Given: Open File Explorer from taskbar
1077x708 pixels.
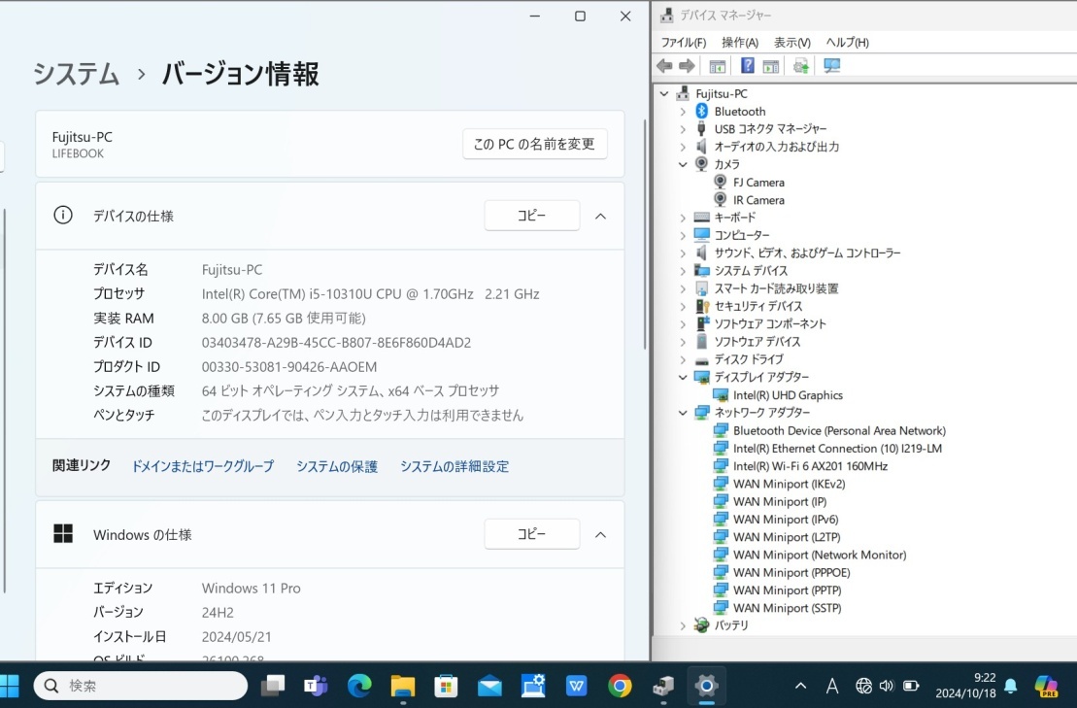Looking at the screenshot, I should click(402, 686).
